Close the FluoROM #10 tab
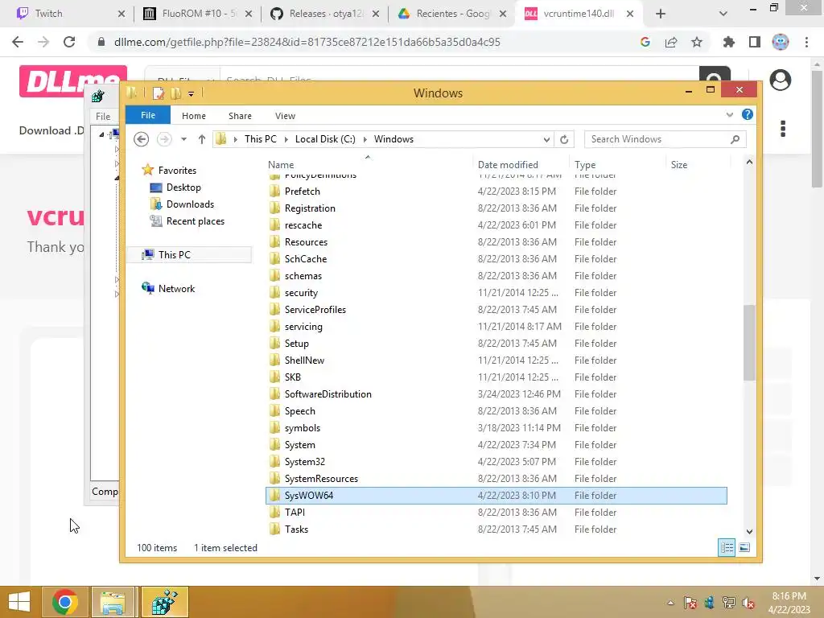The height and width of the screenshot is (618, 824). [249, 14]
